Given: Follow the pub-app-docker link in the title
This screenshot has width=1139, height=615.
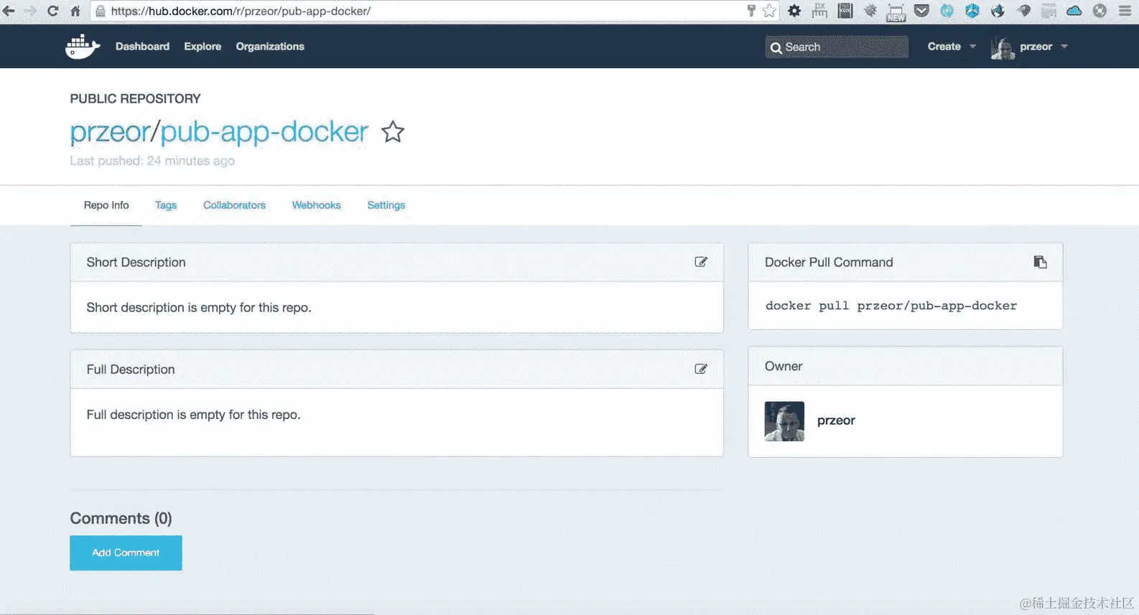Looking at the screenshot, I should click(264, 132).
